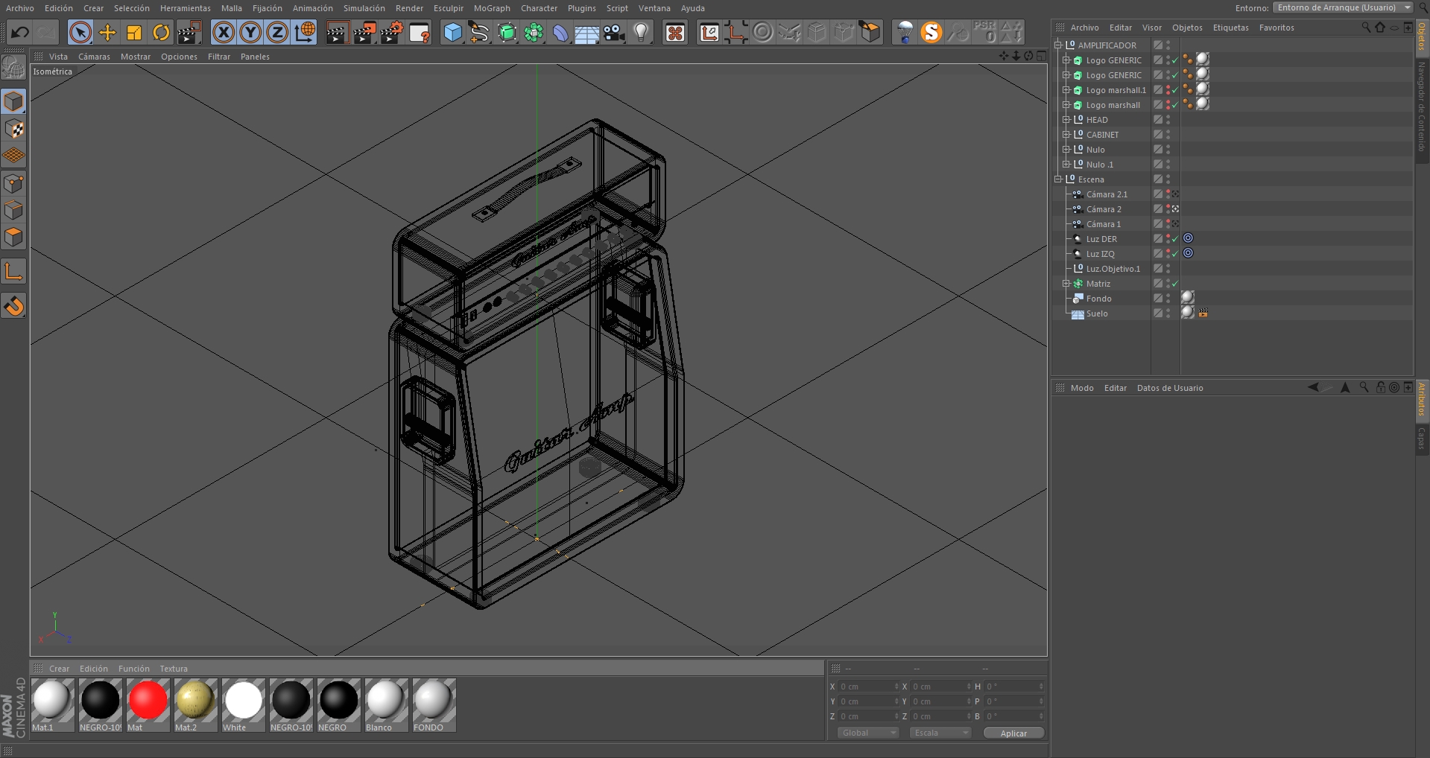Viewport: 1430px width, 758px height.
Task: Expand the CABINET group in object tree
Action: click(1066, 135)
